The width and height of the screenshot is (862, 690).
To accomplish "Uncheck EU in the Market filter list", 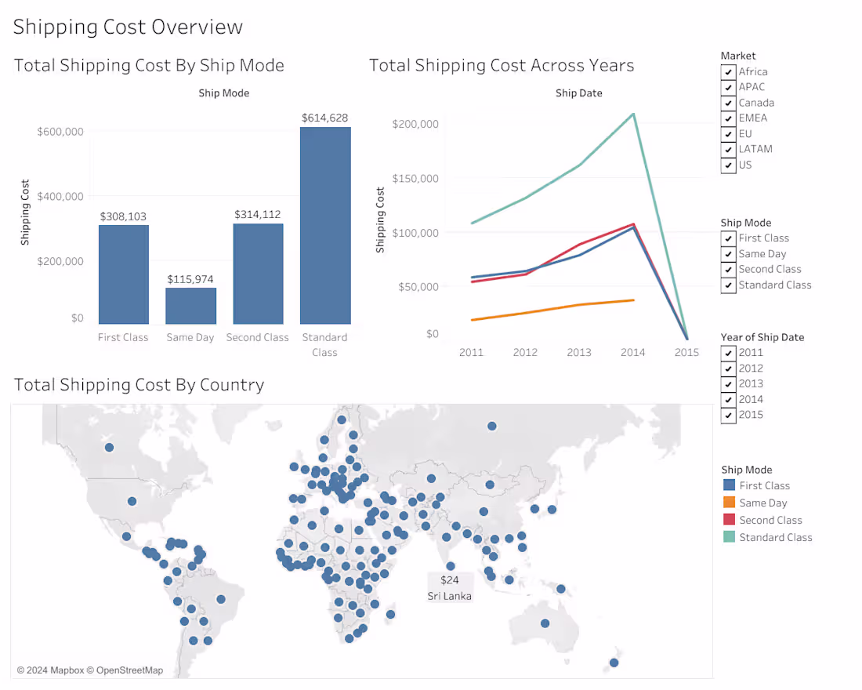I will [x=728, y=133].
